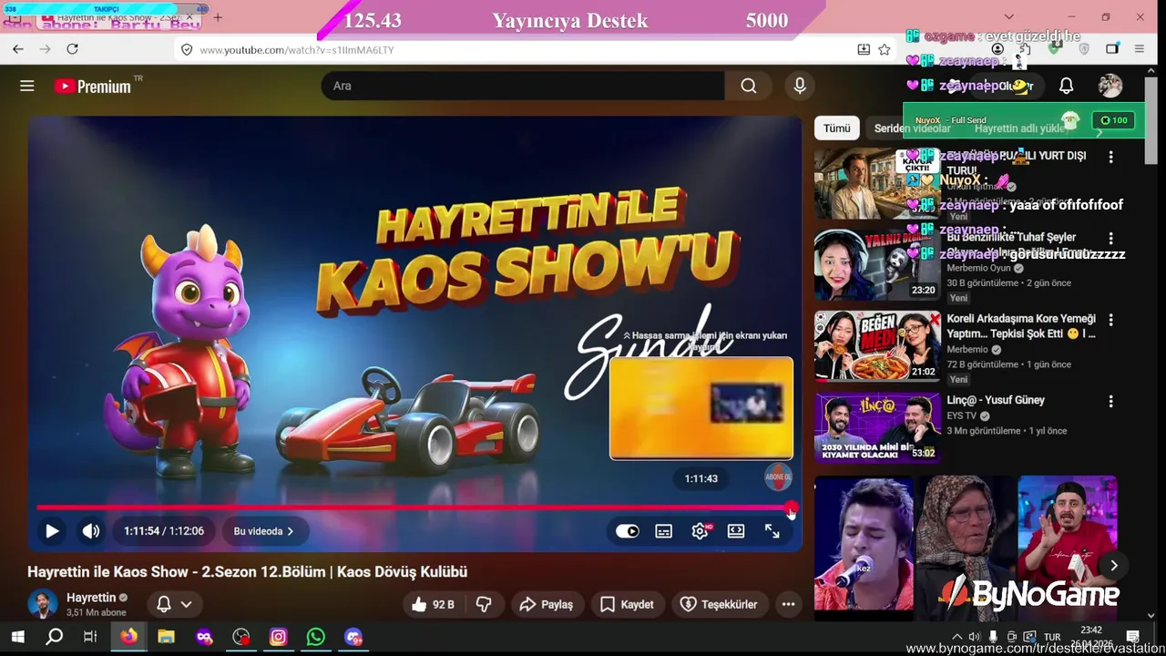Expand 'Bu videoda' chapters chip

(x=263, y=531)
